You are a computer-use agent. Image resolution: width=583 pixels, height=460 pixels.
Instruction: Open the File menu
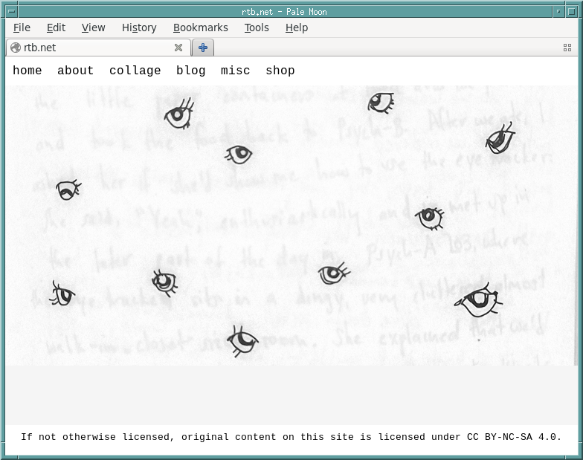[22, 27]
